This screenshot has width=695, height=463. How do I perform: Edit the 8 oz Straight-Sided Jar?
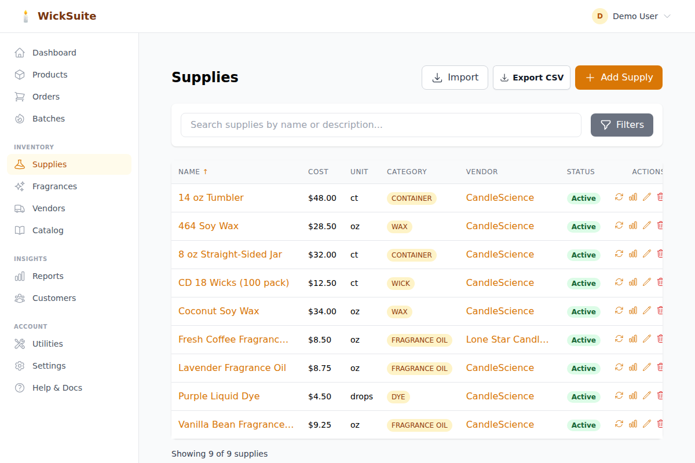pyautogui.click(x=647, y=254)
